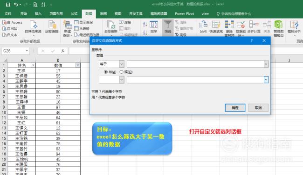This screenshot has width=303, height=175.
Task: Open From Other Sources (自其他来源) menu
Action: 33,28
